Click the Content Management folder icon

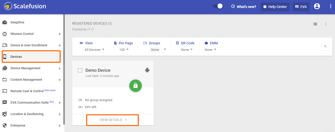(x=5, y=80)
